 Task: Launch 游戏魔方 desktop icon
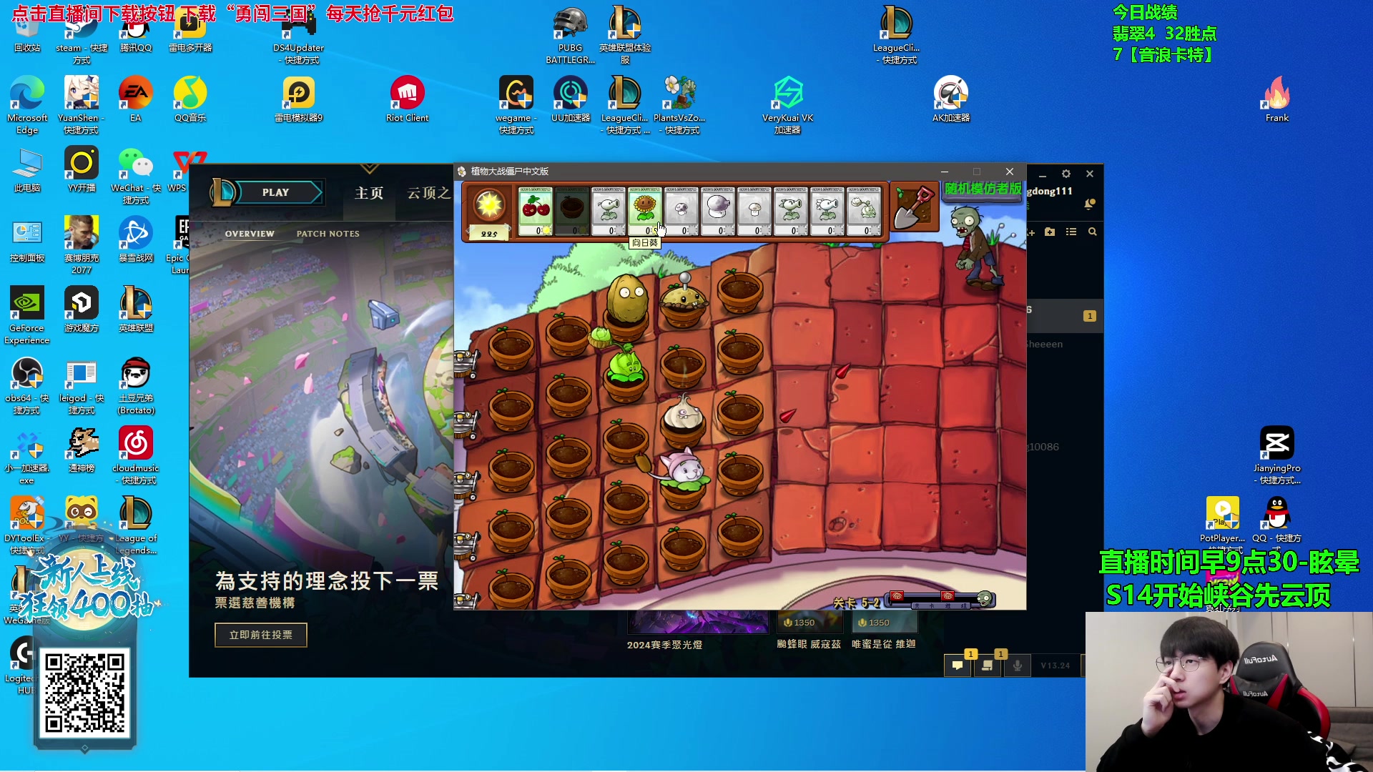pos(82,310)
